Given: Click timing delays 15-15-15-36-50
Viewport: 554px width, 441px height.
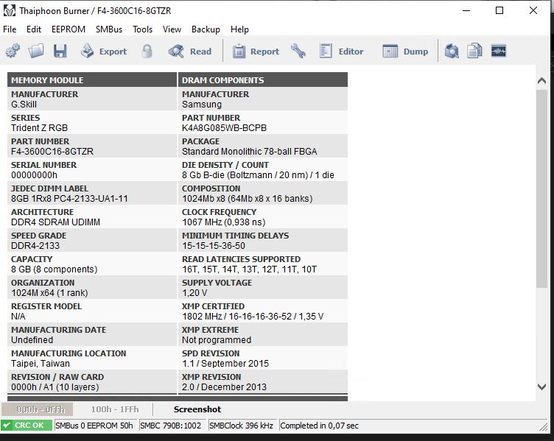Looking at the screenshot, I should pos(214,246).
